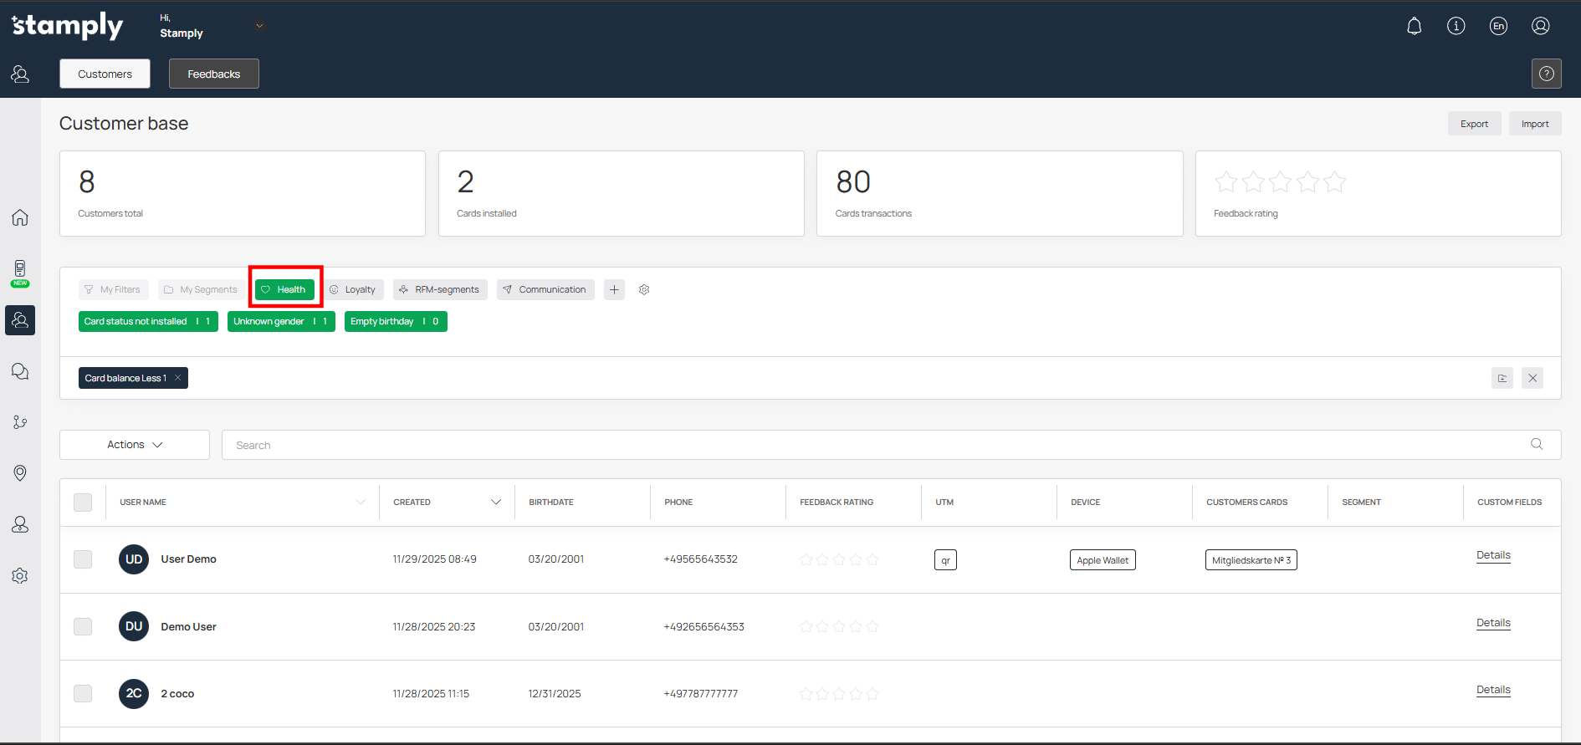Click the plus icon to add filter group
Viewport: 1581px width, 745px height.
click(614, 290)
